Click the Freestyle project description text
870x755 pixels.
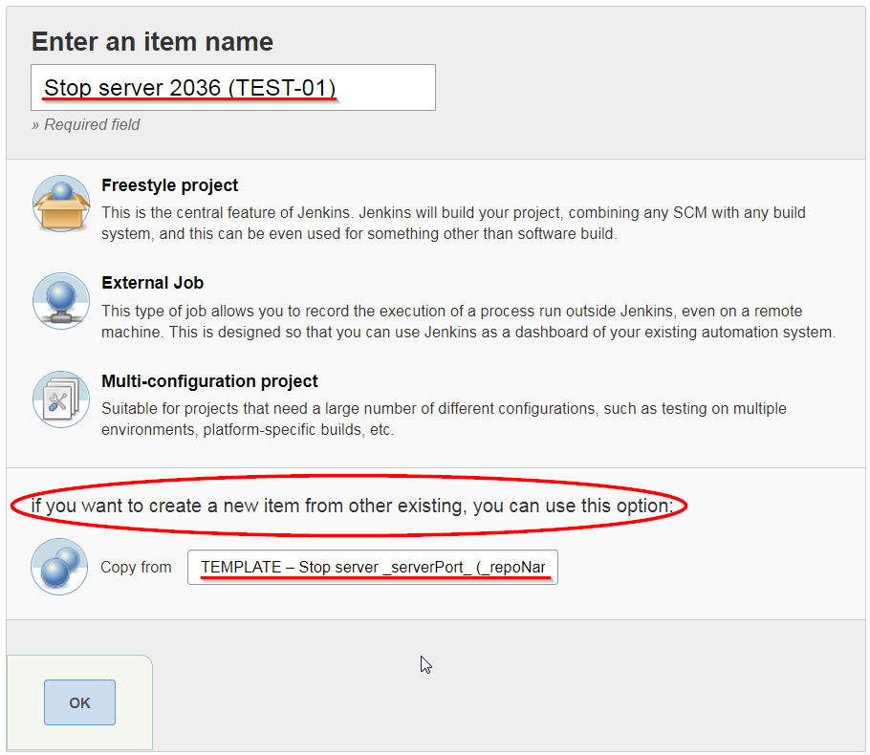click(453, 223)
